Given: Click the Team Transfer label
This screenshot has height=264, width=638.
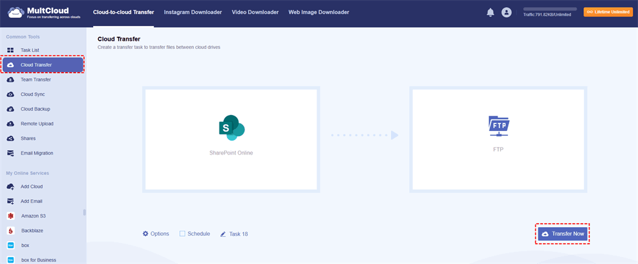Looking at the screenshot, I should click(36, 80).
